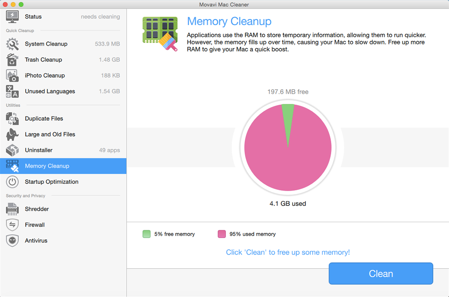Click the Uninstaller box icon
Viewport: 449px width, 297px height.
pyautogui.click(x=12, y=150)
